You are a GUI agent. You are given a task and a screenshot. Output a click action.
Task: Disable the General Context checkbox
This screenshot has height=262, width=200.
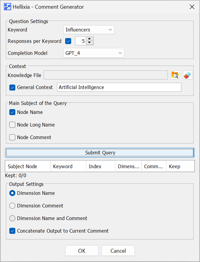(x=12, y=88)
